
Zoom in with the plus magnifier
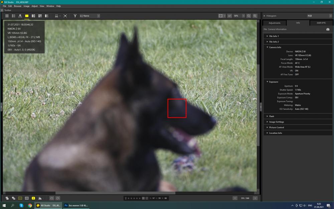coord(255,16)
